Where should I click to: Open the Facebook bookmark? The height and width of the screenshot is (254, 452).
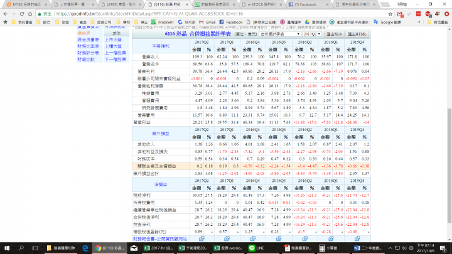point(231,22)
